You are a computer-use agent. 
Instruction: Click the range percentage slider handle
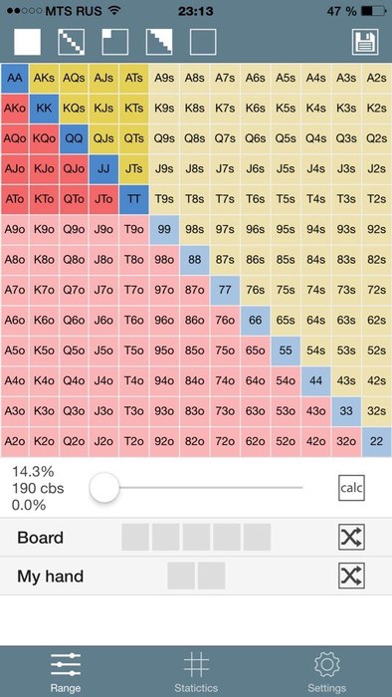104,488
